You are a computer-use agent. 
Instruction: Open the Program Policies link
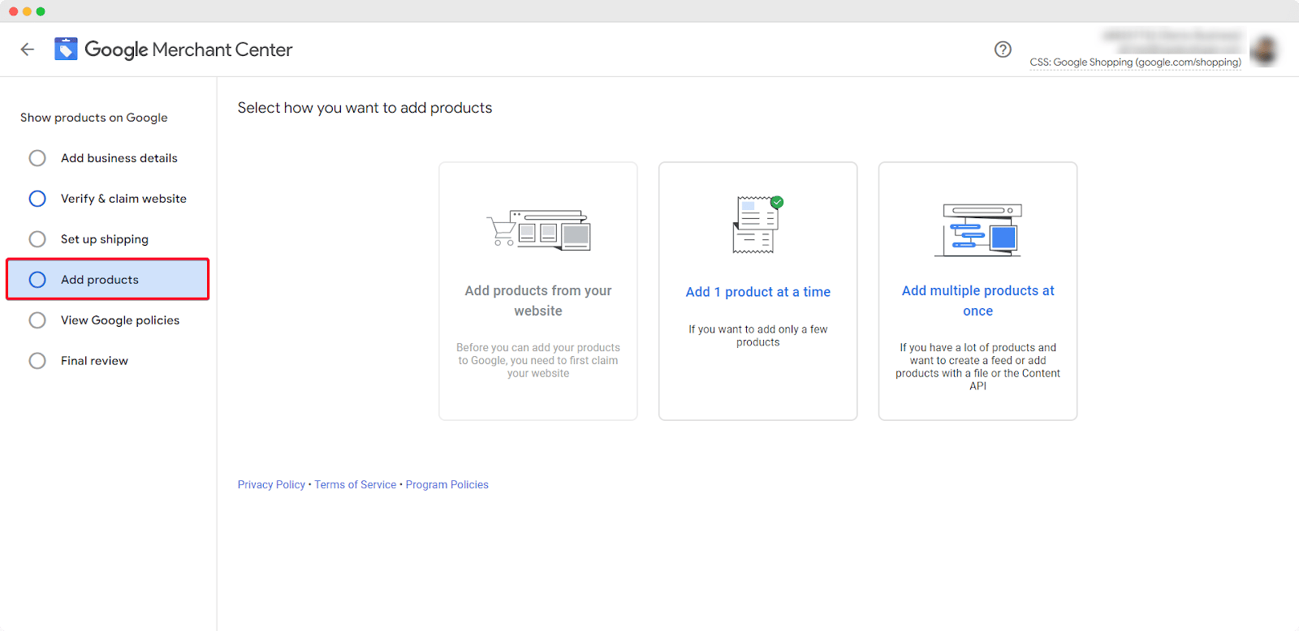coord(447,484)
